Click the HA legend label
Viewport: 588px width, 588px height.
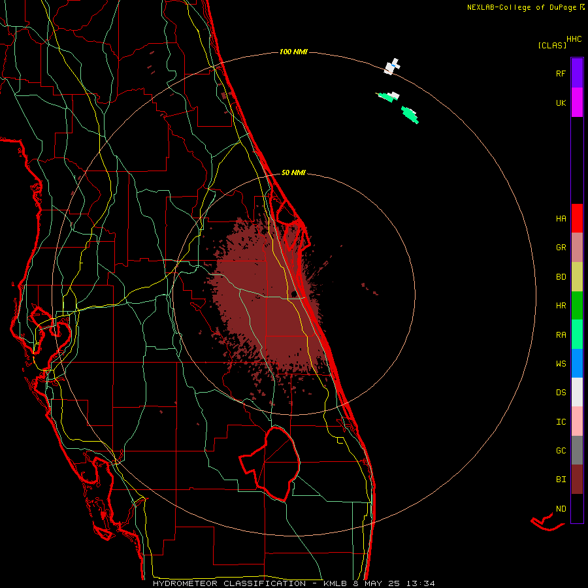561,219
